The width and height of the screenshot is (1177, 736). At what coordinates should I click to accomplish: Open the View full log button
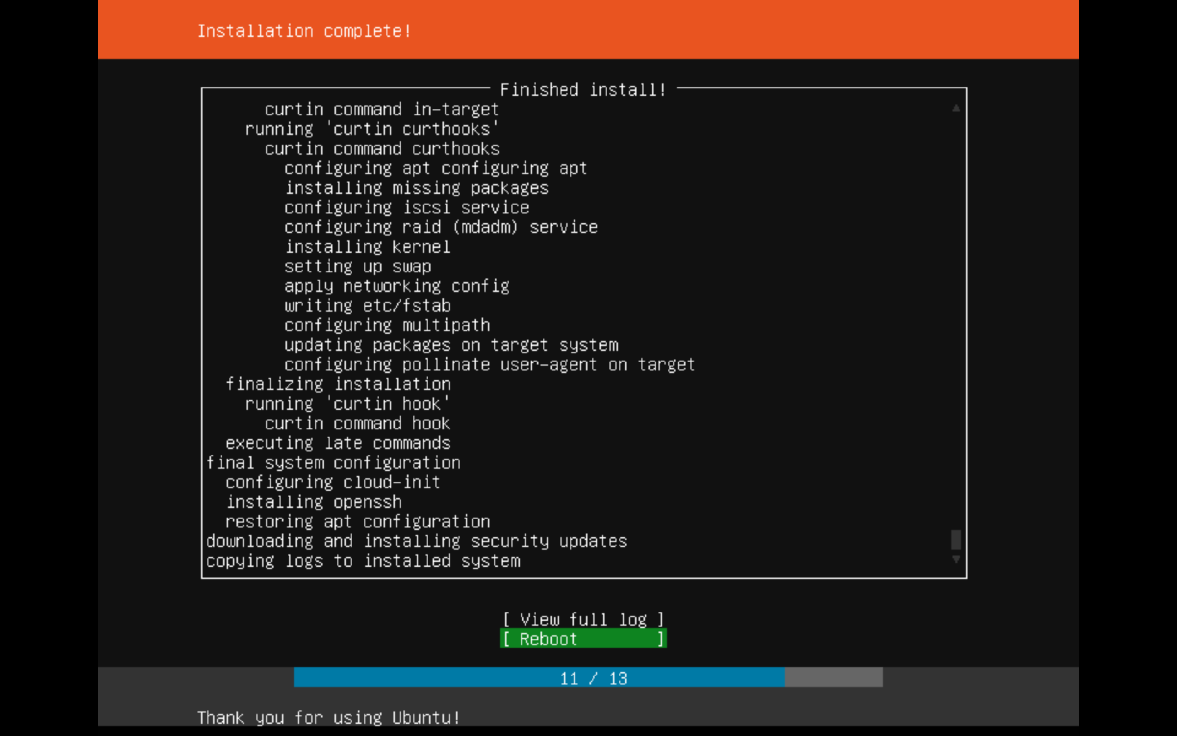coord(583,619)
